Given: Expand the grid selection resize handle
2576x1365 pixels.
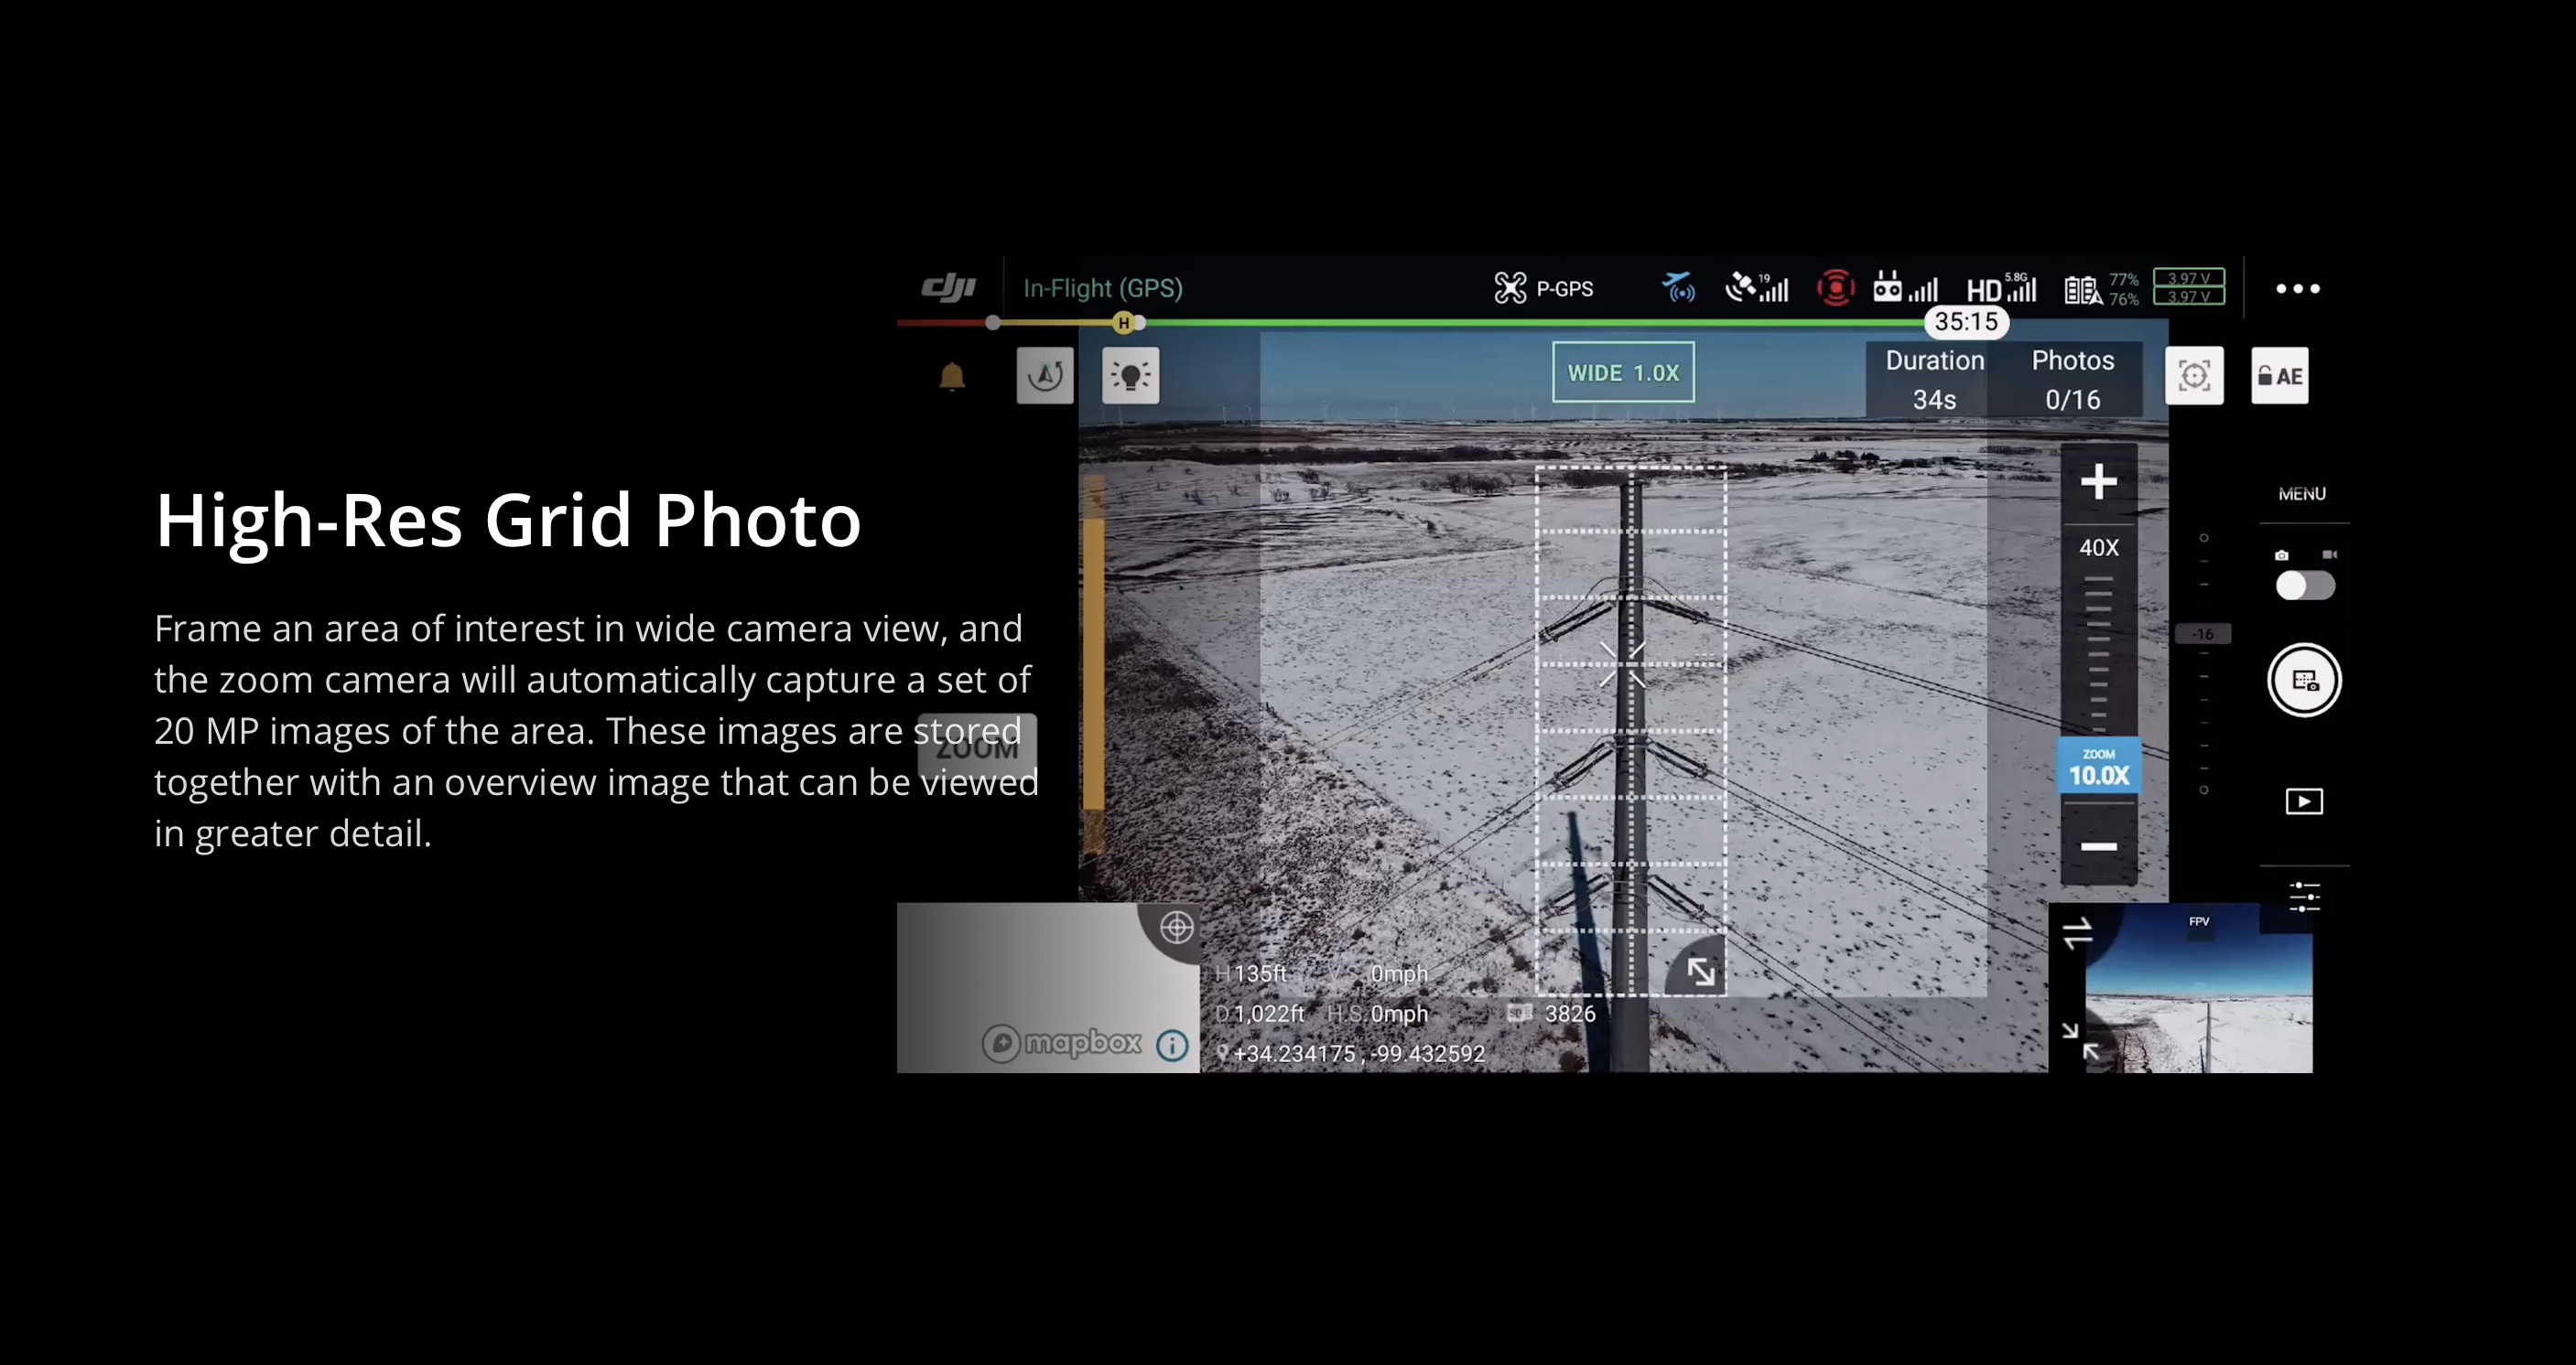Looking at the screenshot, I should 1701,971.
